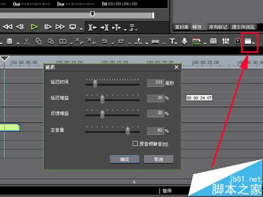Step back to the previous frame
This screenshot has width=263, height=197.
pos(20,27)
